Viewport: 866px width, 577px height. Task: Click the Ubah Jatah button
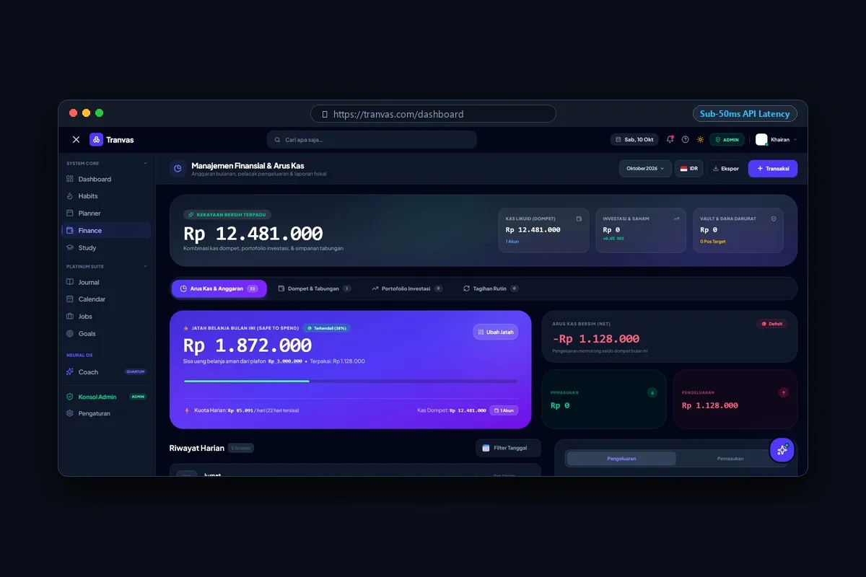[x=495, y=332]
